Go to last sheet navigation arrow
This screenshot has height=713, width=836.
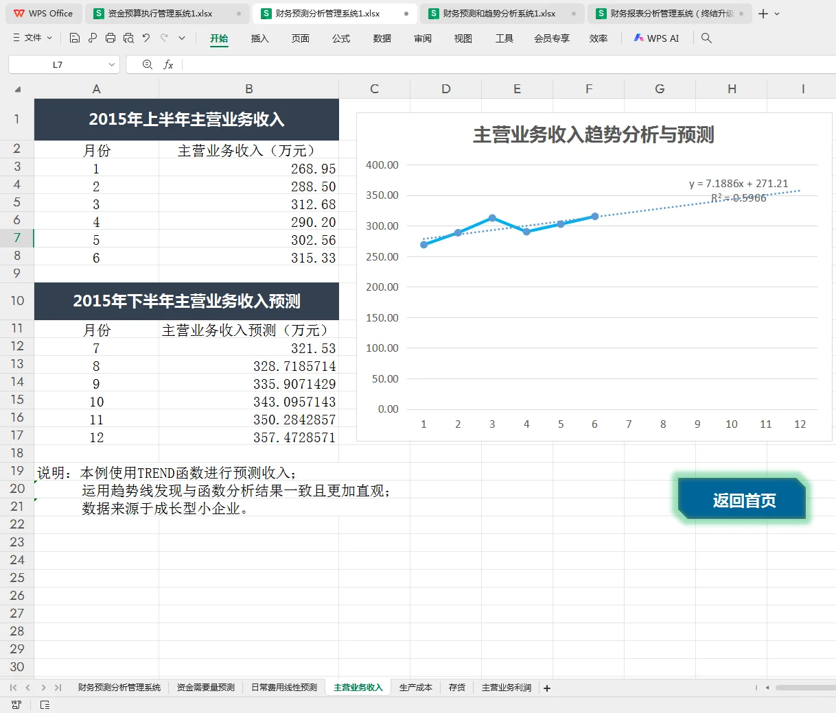pyautogui.click(x=58, y=688)
